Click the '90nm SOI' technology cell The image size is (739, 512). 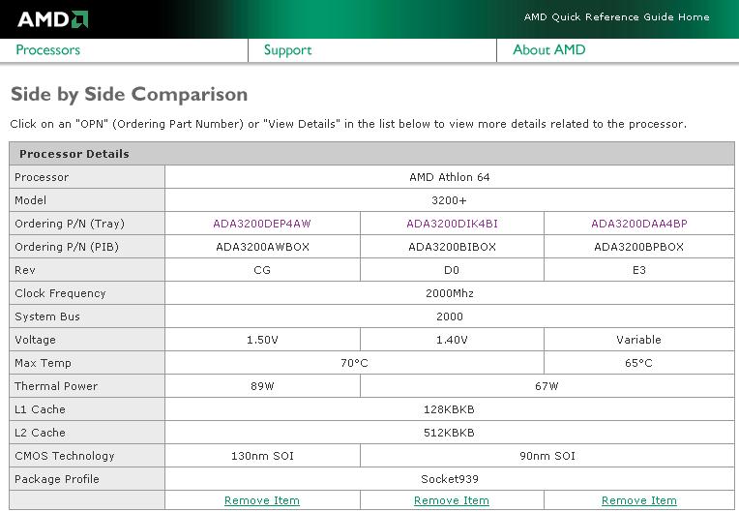click(547, 456)
